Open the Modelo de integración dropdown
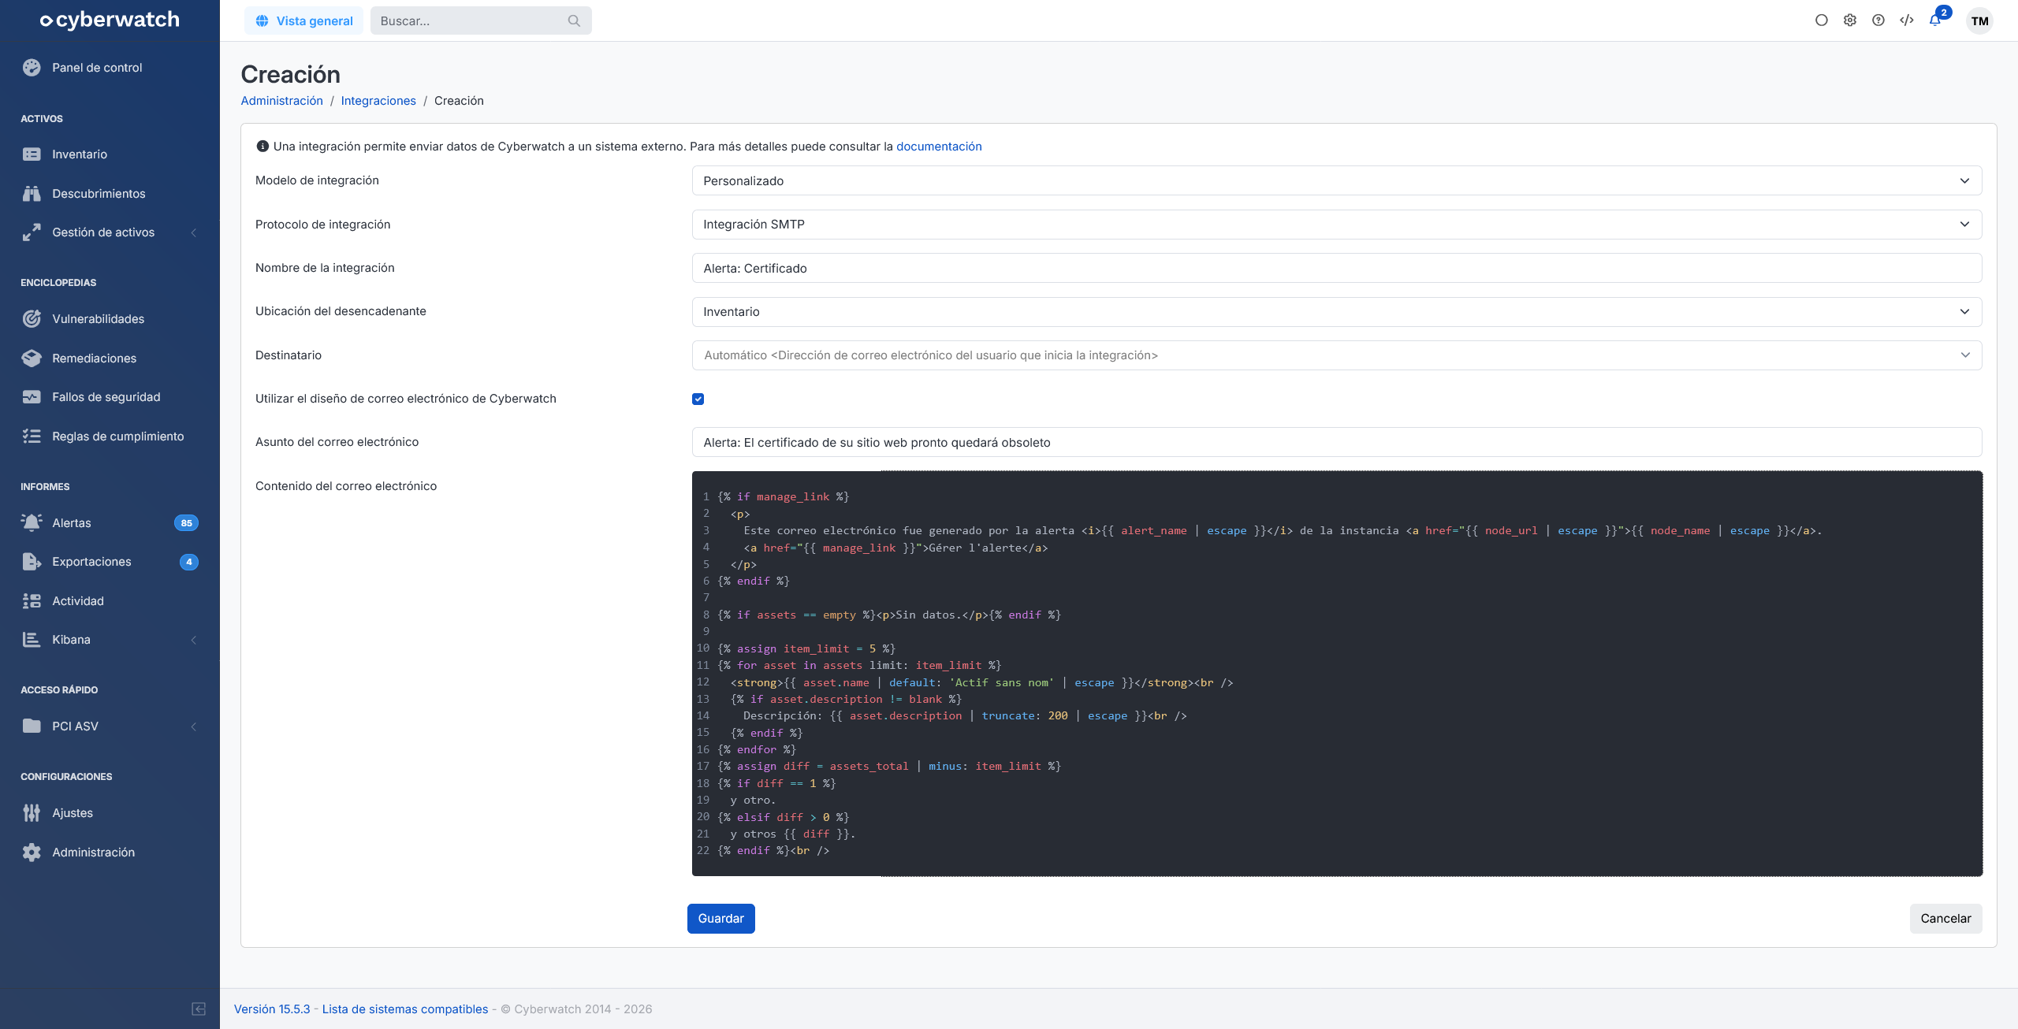 [x=1336, y=180]
